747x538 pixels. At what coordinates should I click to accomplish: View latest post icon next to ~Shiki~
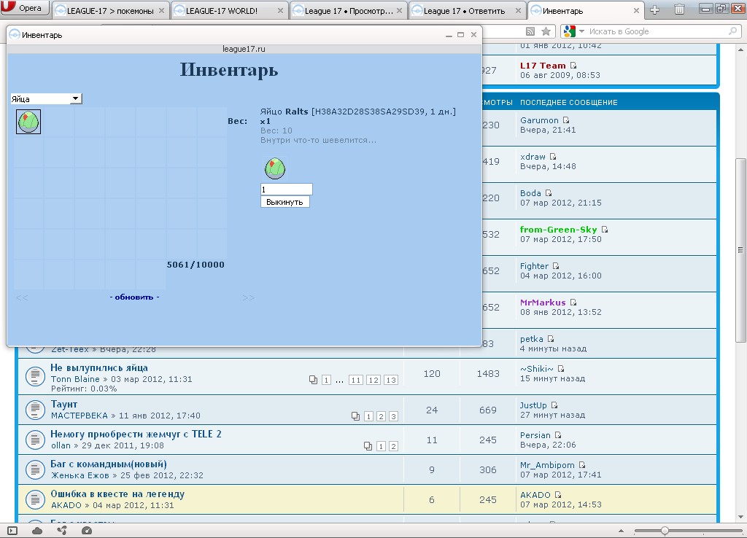(561, 368)
